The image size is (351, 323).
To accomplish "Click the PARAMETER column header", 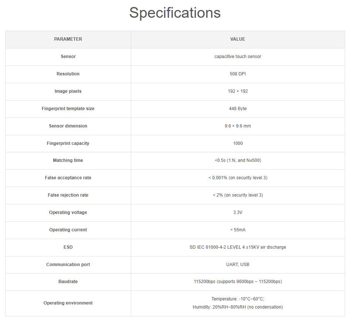I will tap(68, 39).
